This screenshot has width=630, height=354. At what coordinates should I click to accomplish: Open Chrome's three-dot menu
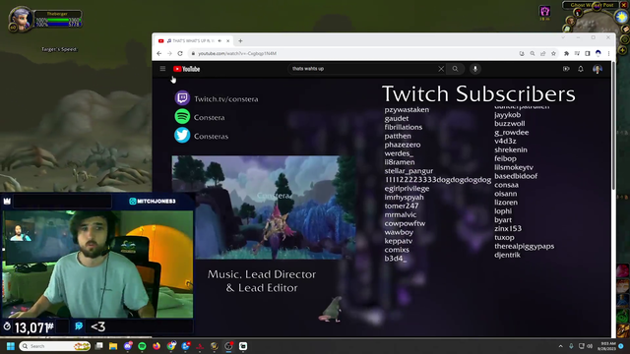(608, 53)
